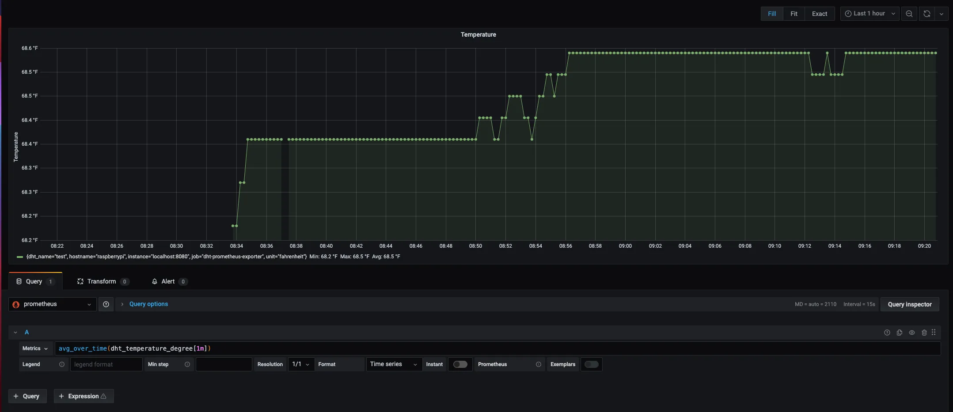This screenshot has width=953, height=412.
Task: Refresh the dashboard panel
Action: tap(927, 14)
